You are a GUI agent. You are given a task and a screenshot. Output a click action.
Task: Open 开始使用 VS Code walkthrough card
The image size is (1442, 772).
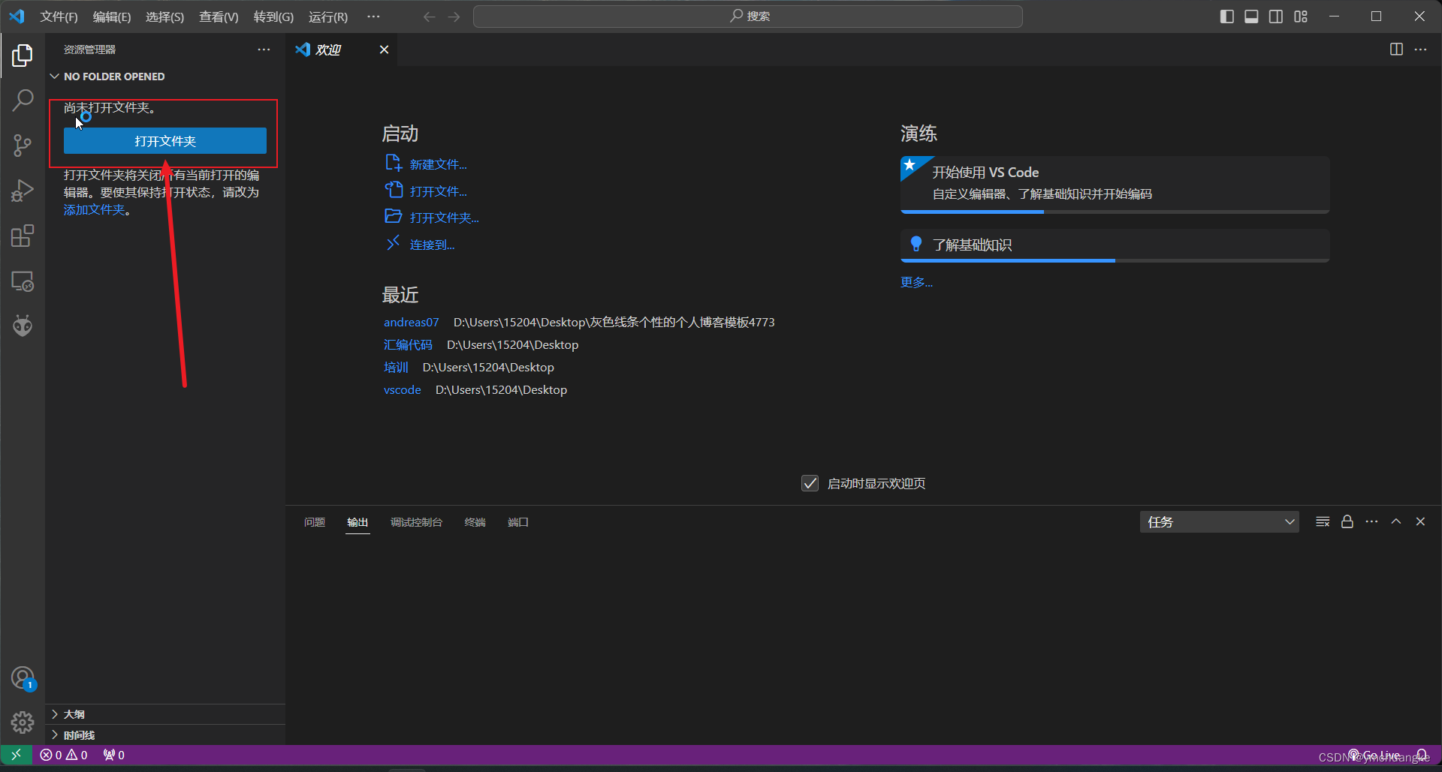[x=1115, y=185]
